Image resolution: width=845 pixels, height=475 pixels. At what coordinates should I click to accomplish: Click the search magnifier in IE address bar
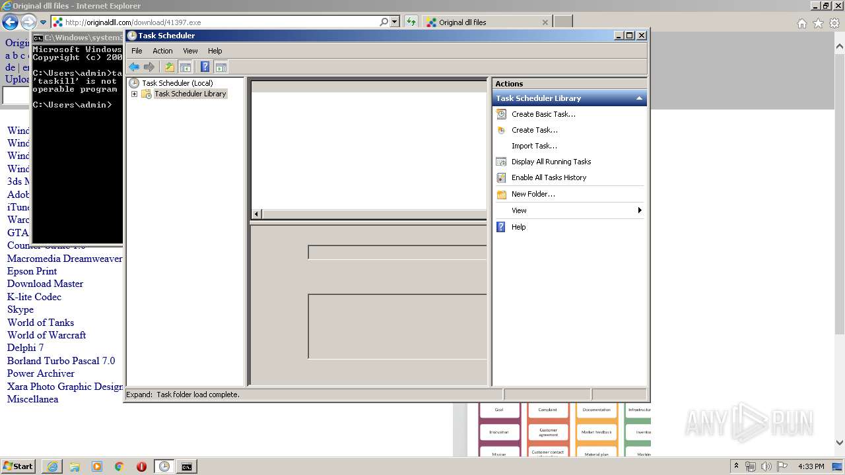384,22
